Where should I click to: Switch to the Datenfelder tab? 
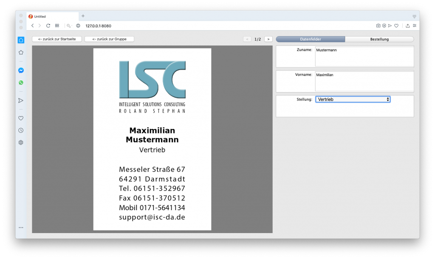click(x=311, y=39)
